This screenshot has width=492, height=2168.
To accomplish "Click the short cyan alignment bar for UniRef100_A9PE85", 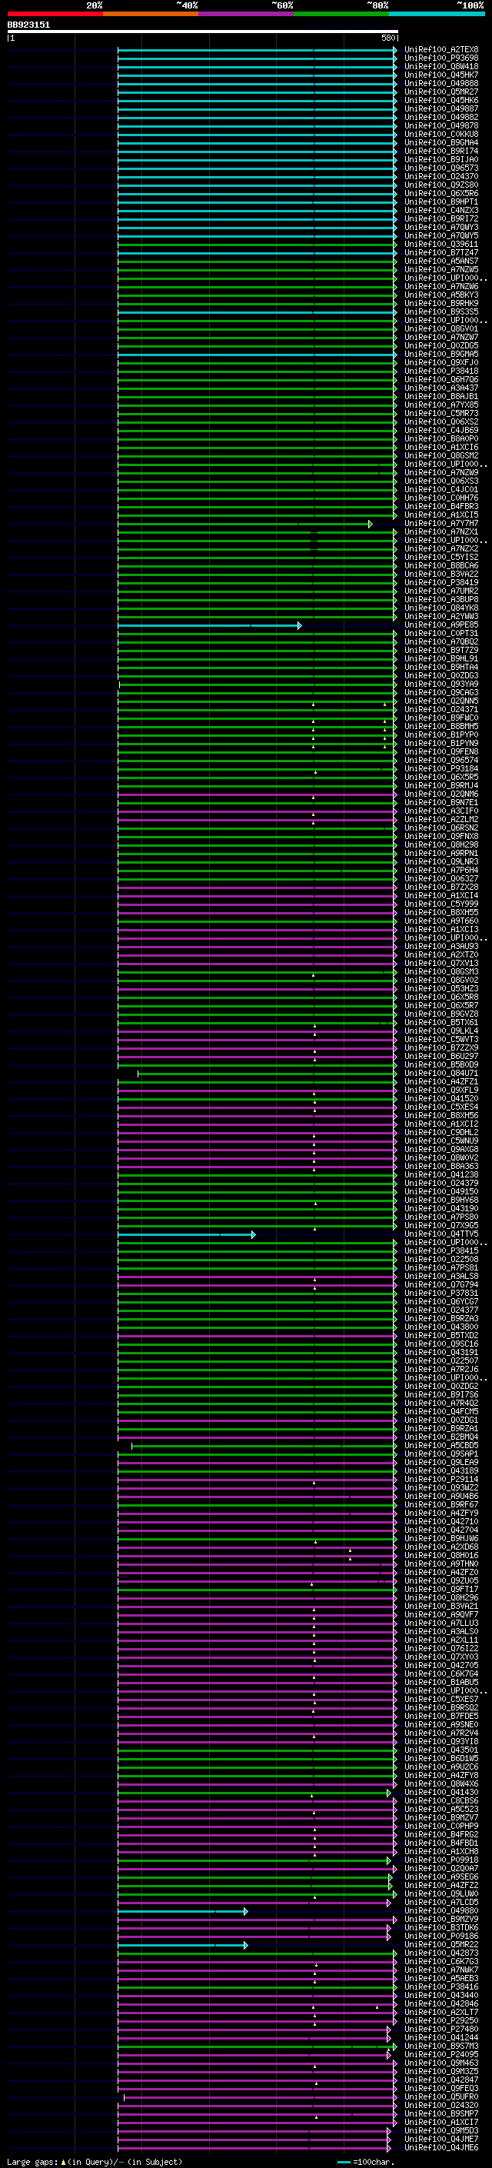I will (209, 625).
